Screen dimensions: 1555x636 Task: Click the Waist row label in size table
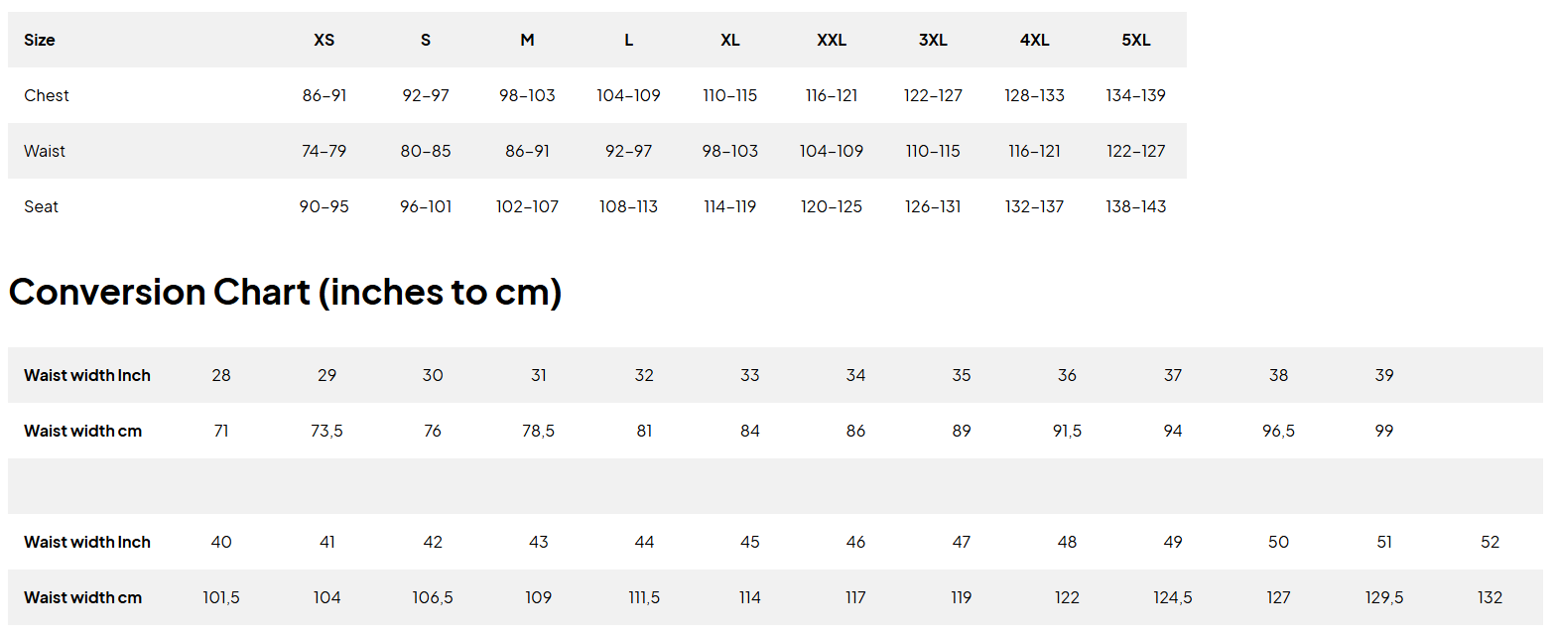[45, 152]
